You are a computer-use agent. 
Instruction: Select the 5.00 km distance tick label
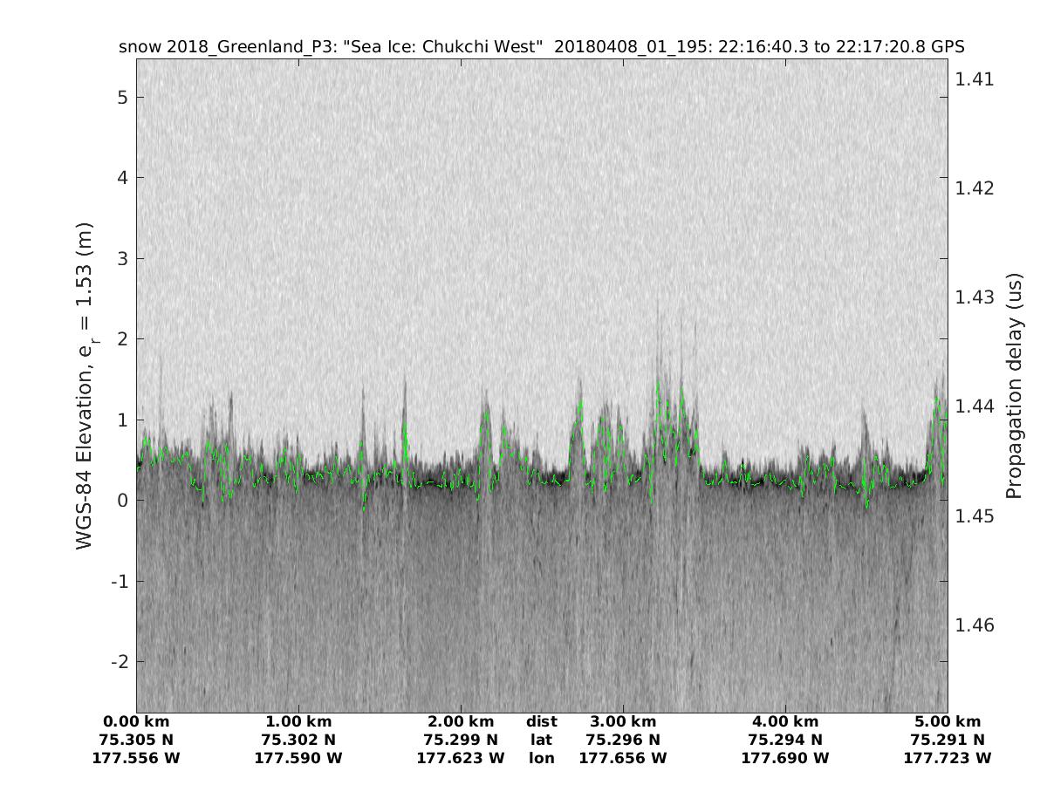[x=948, y=721]
